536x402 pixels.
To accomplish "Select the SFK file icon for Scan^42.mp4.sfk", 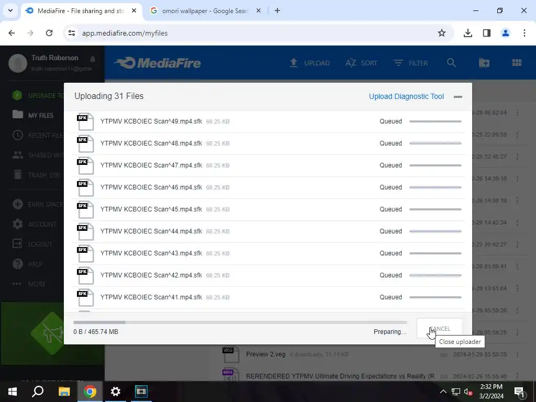I will point(85,275).
